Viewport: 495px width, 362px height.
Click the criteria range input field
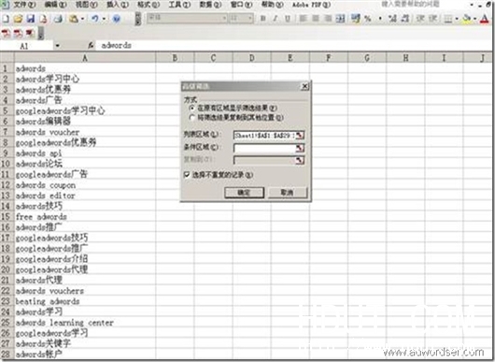pyautogui.click(x=264, y=148)
